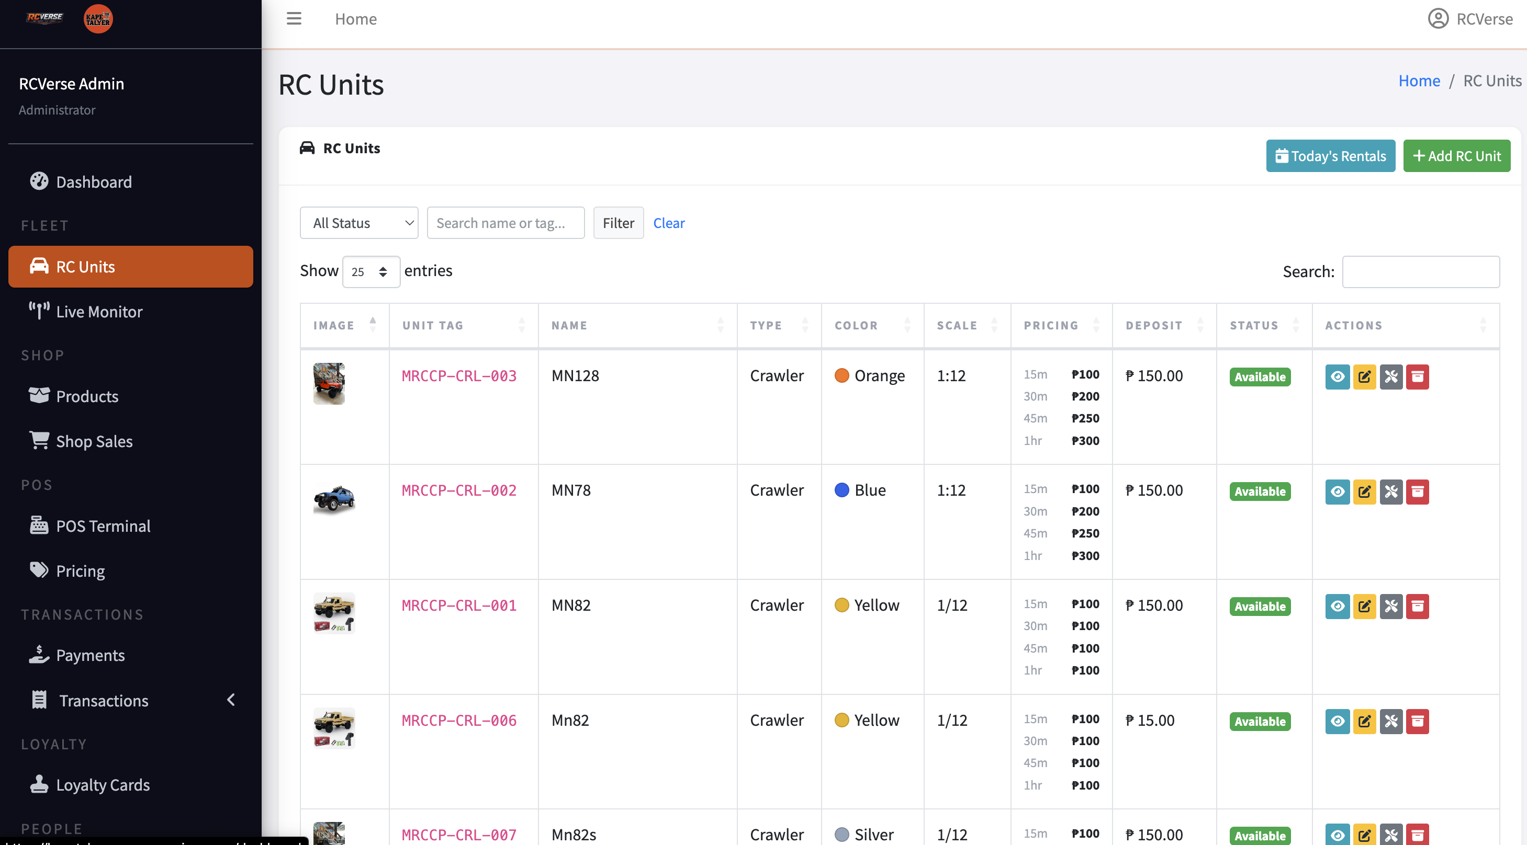The image size is (1527, 845).
Task: Click the RCVerse logo in sidebar
Action: pyautogui.click(x=44, y=18)
